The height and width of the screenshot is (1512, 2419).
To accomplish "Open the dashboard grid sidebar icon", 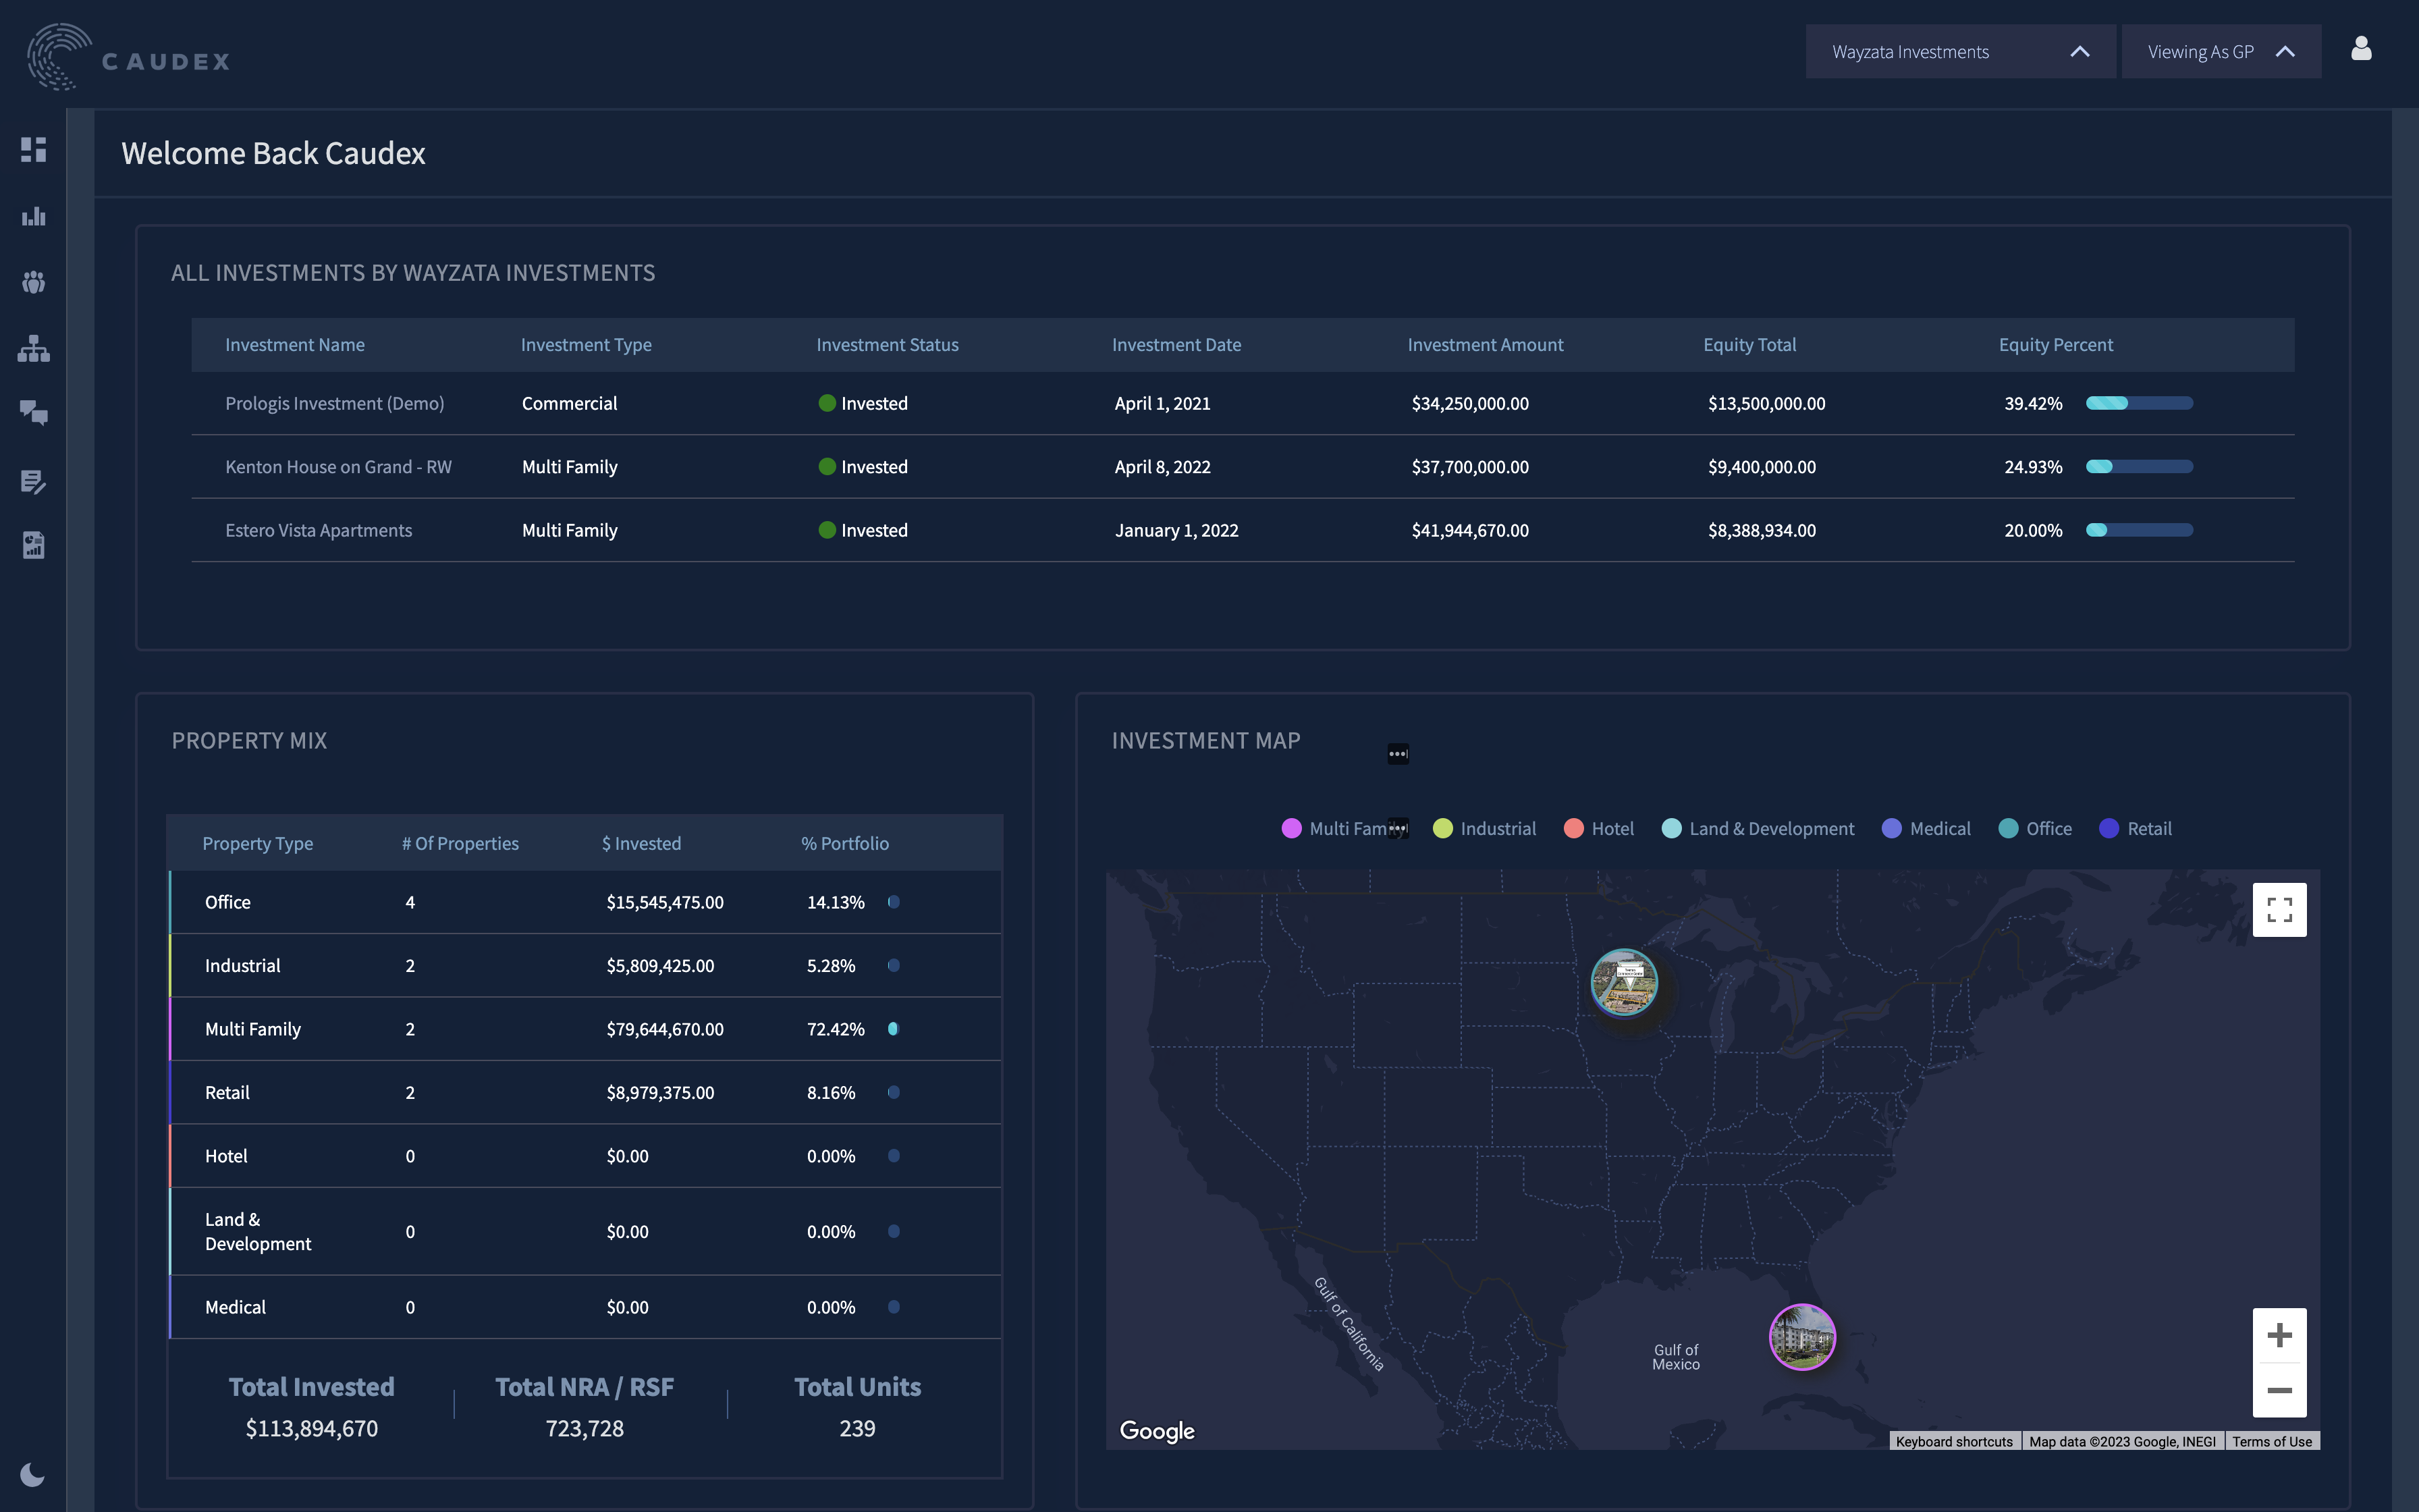I will click(x=34, y=150).
